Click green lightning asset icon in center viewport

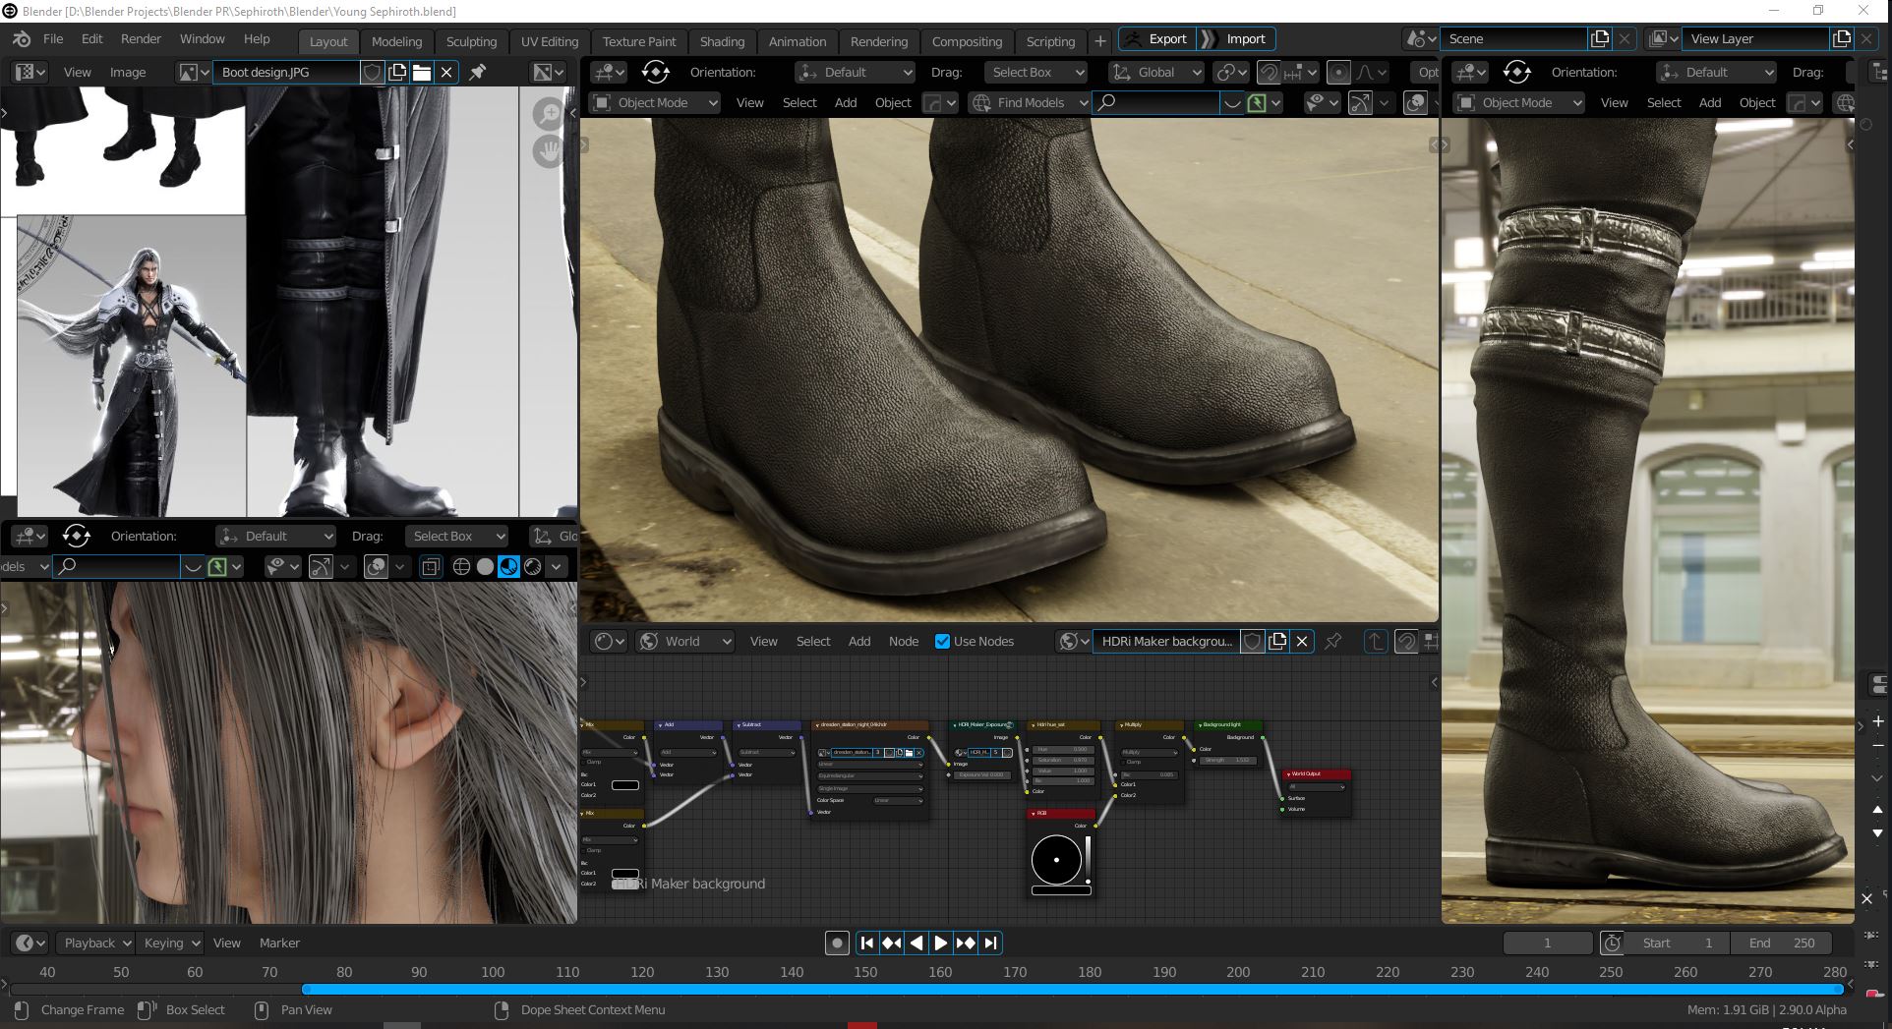click(1256, 102)
